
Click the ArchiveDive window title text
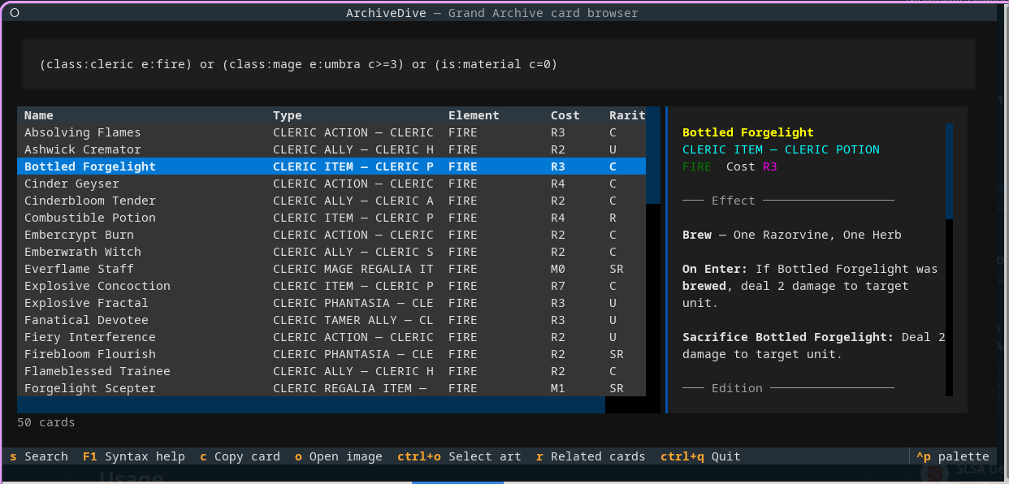[492, 13]
